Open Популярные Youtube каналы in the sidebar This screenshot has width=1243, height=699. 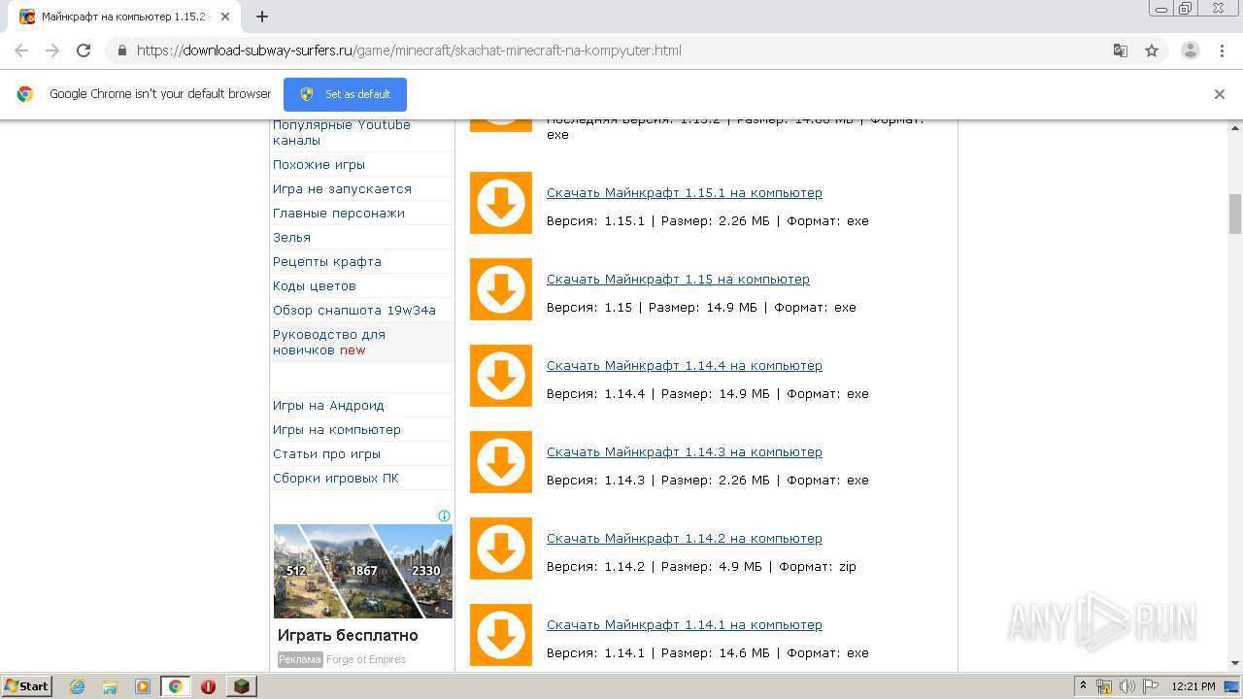tap(342, 133)
